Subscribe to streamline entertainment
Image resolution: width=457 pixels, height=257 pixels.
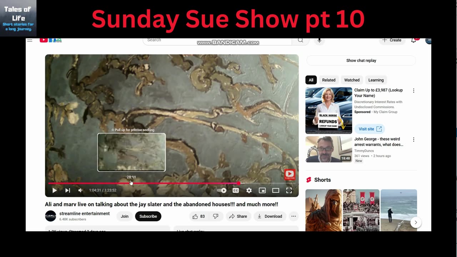148,216
